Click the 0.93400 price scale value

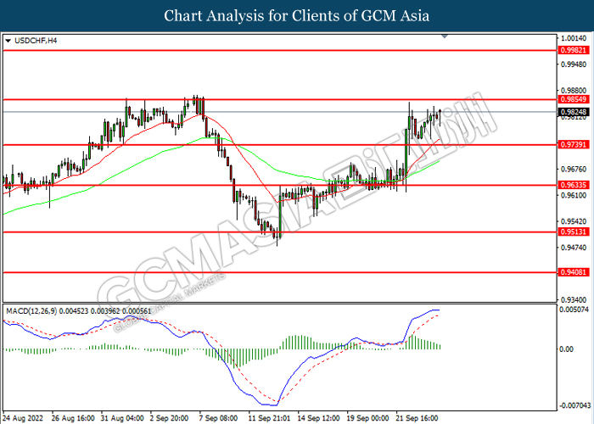coord(574,300)
